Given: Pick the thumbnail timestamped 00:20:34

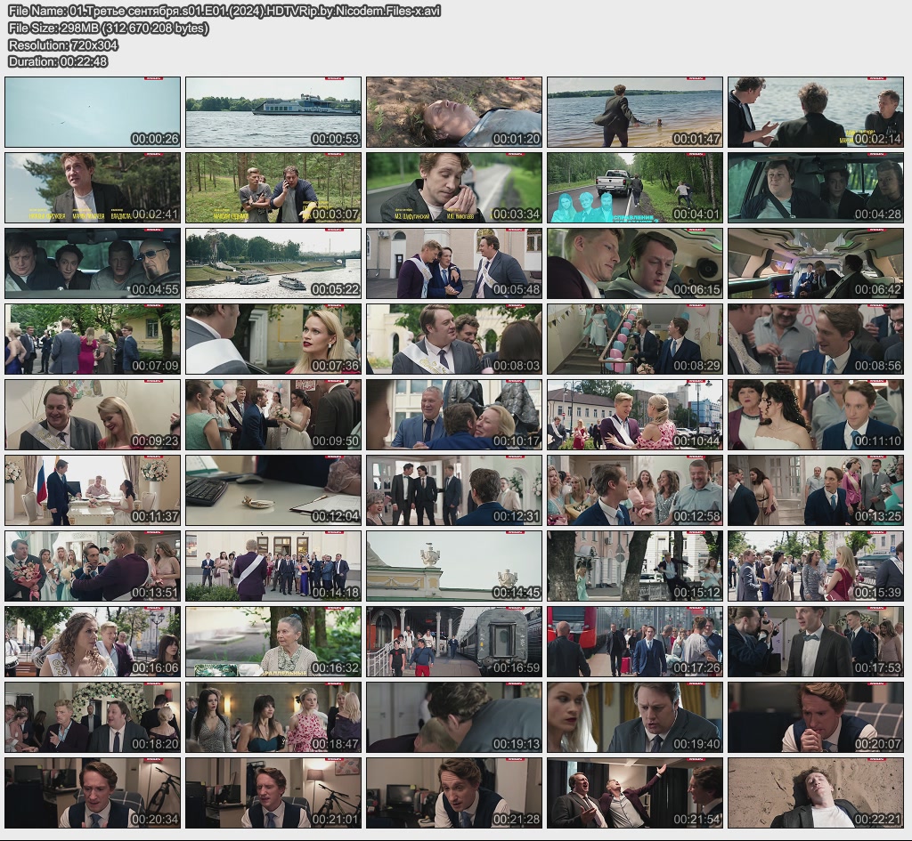Looking at the screenshot, I should pos(93,793).
